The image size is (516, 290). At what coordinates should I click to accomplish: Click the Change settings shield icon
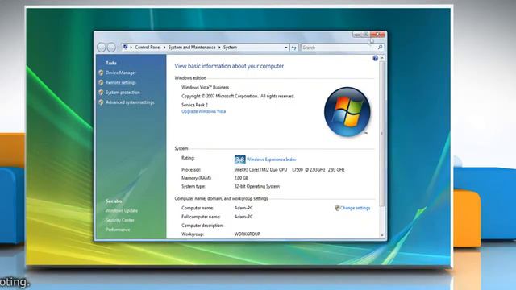coord(337,208)
